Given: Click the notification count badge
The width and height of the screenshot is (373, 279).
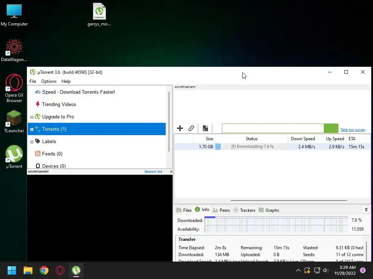Looking at the screenshot, I should point(363,270).
